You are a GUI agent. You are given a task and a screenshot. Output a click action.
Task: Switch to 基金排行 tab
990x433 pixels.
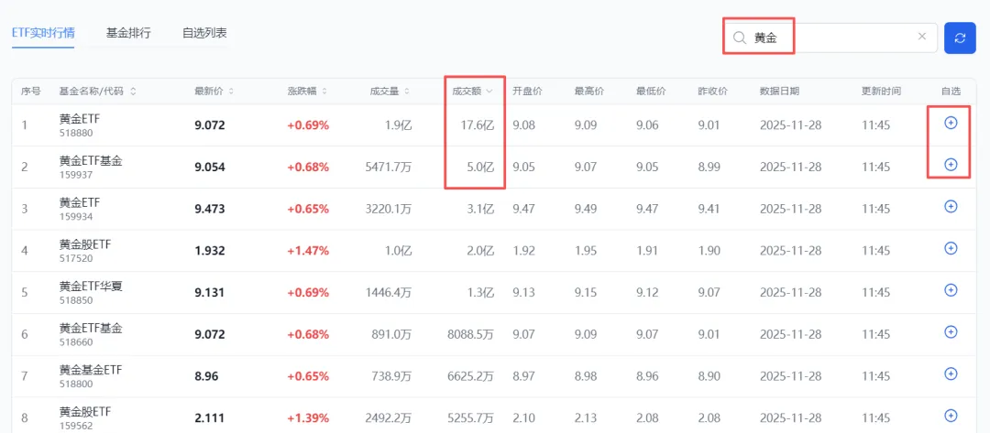(x=129, y=33)
